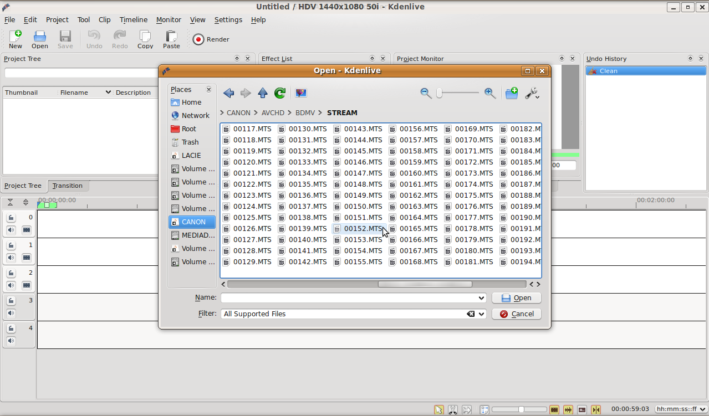This screenshot has height=416, width=709.
Task: Mute audio on track 1
Action: point(11,258)
